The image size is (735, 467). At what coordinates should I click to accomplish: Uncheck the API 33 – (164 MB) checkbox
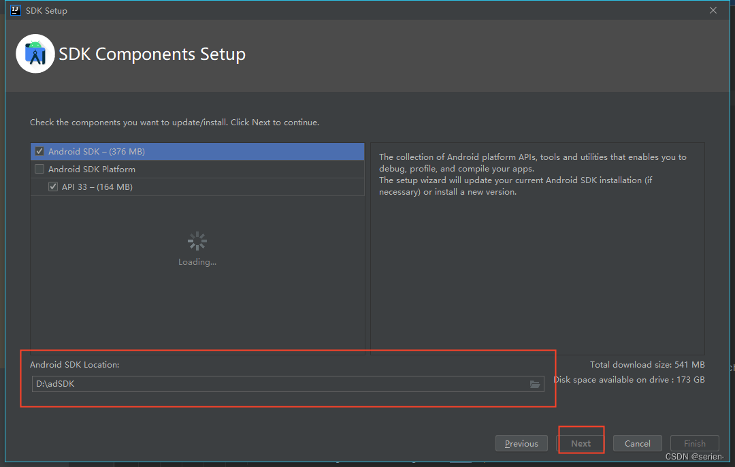[53, 187]
